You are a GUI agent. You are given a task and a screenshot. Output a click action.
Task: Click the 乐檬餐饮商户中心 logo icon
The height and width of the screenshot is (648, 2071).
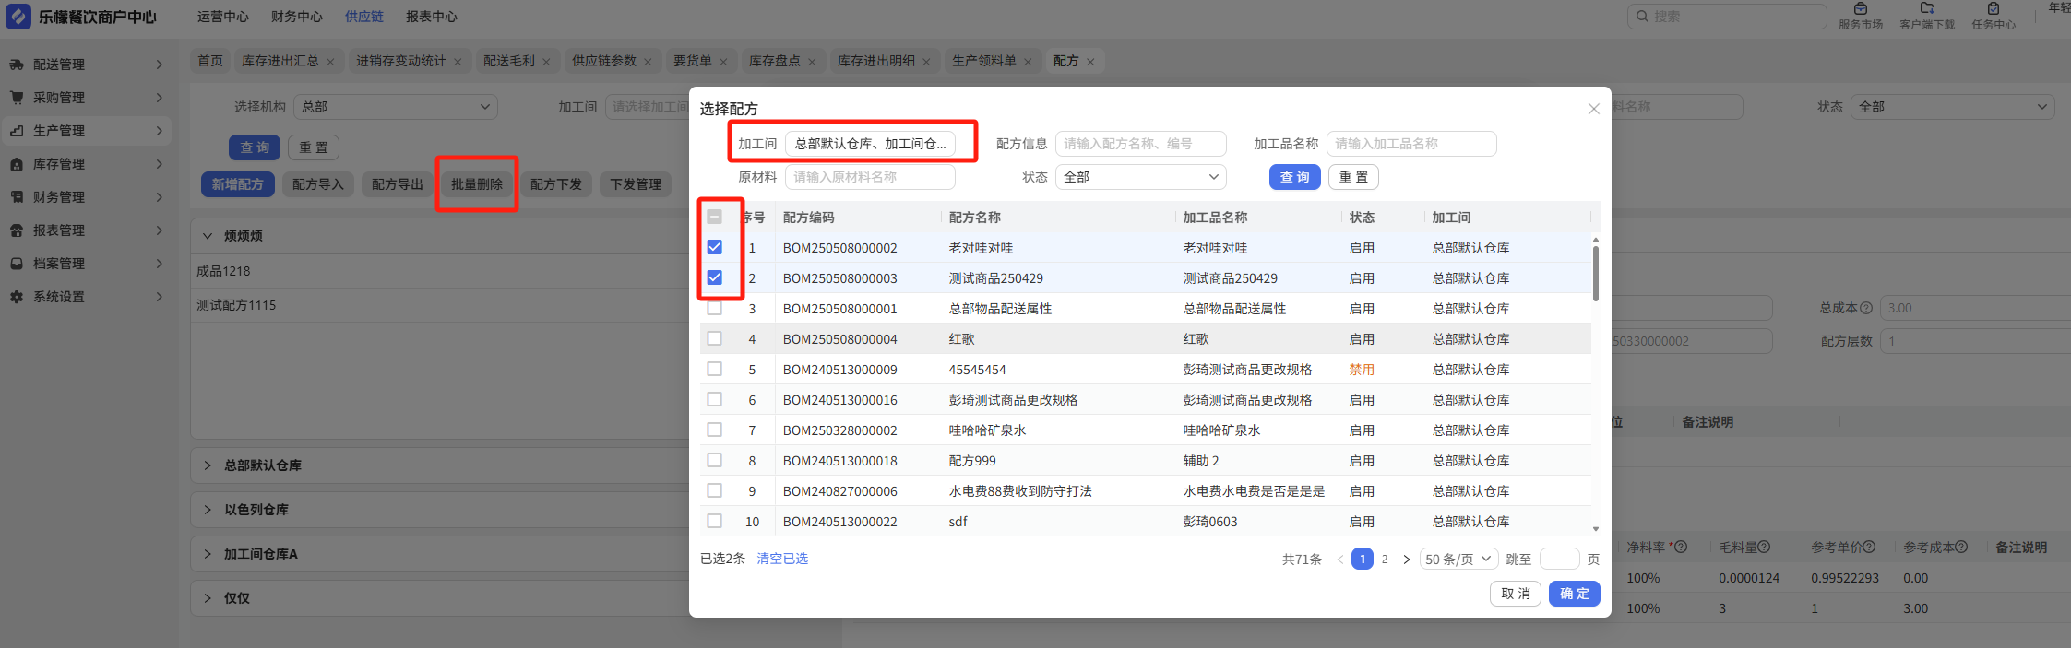pyautogui.click(x=18, y=17)
